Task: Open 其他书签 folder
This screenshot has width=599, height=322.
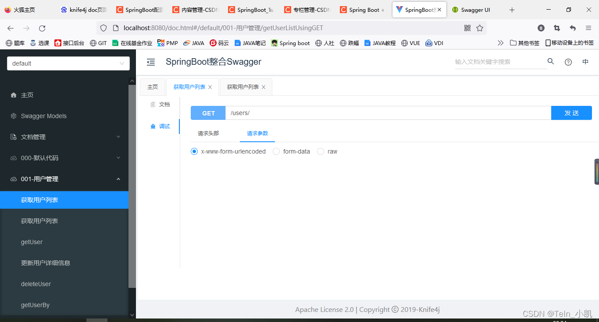Action: pyautogui.click(x=525, y=43)
